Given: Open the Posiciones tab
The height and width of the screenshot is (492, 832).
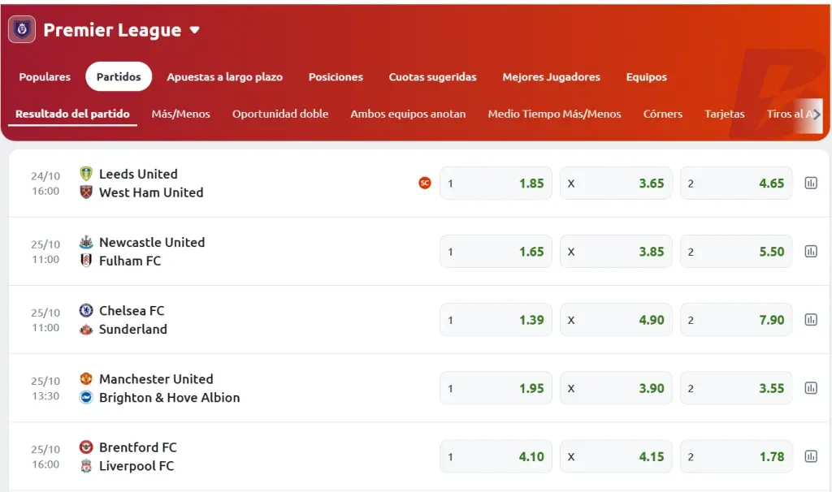Looking at the screenshot, I should 336,77.
